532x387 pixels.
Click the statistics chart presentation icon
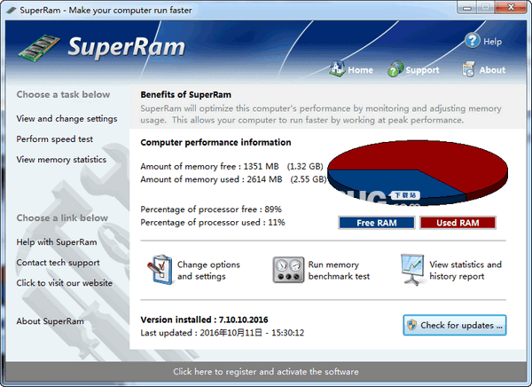coord(412,270)
